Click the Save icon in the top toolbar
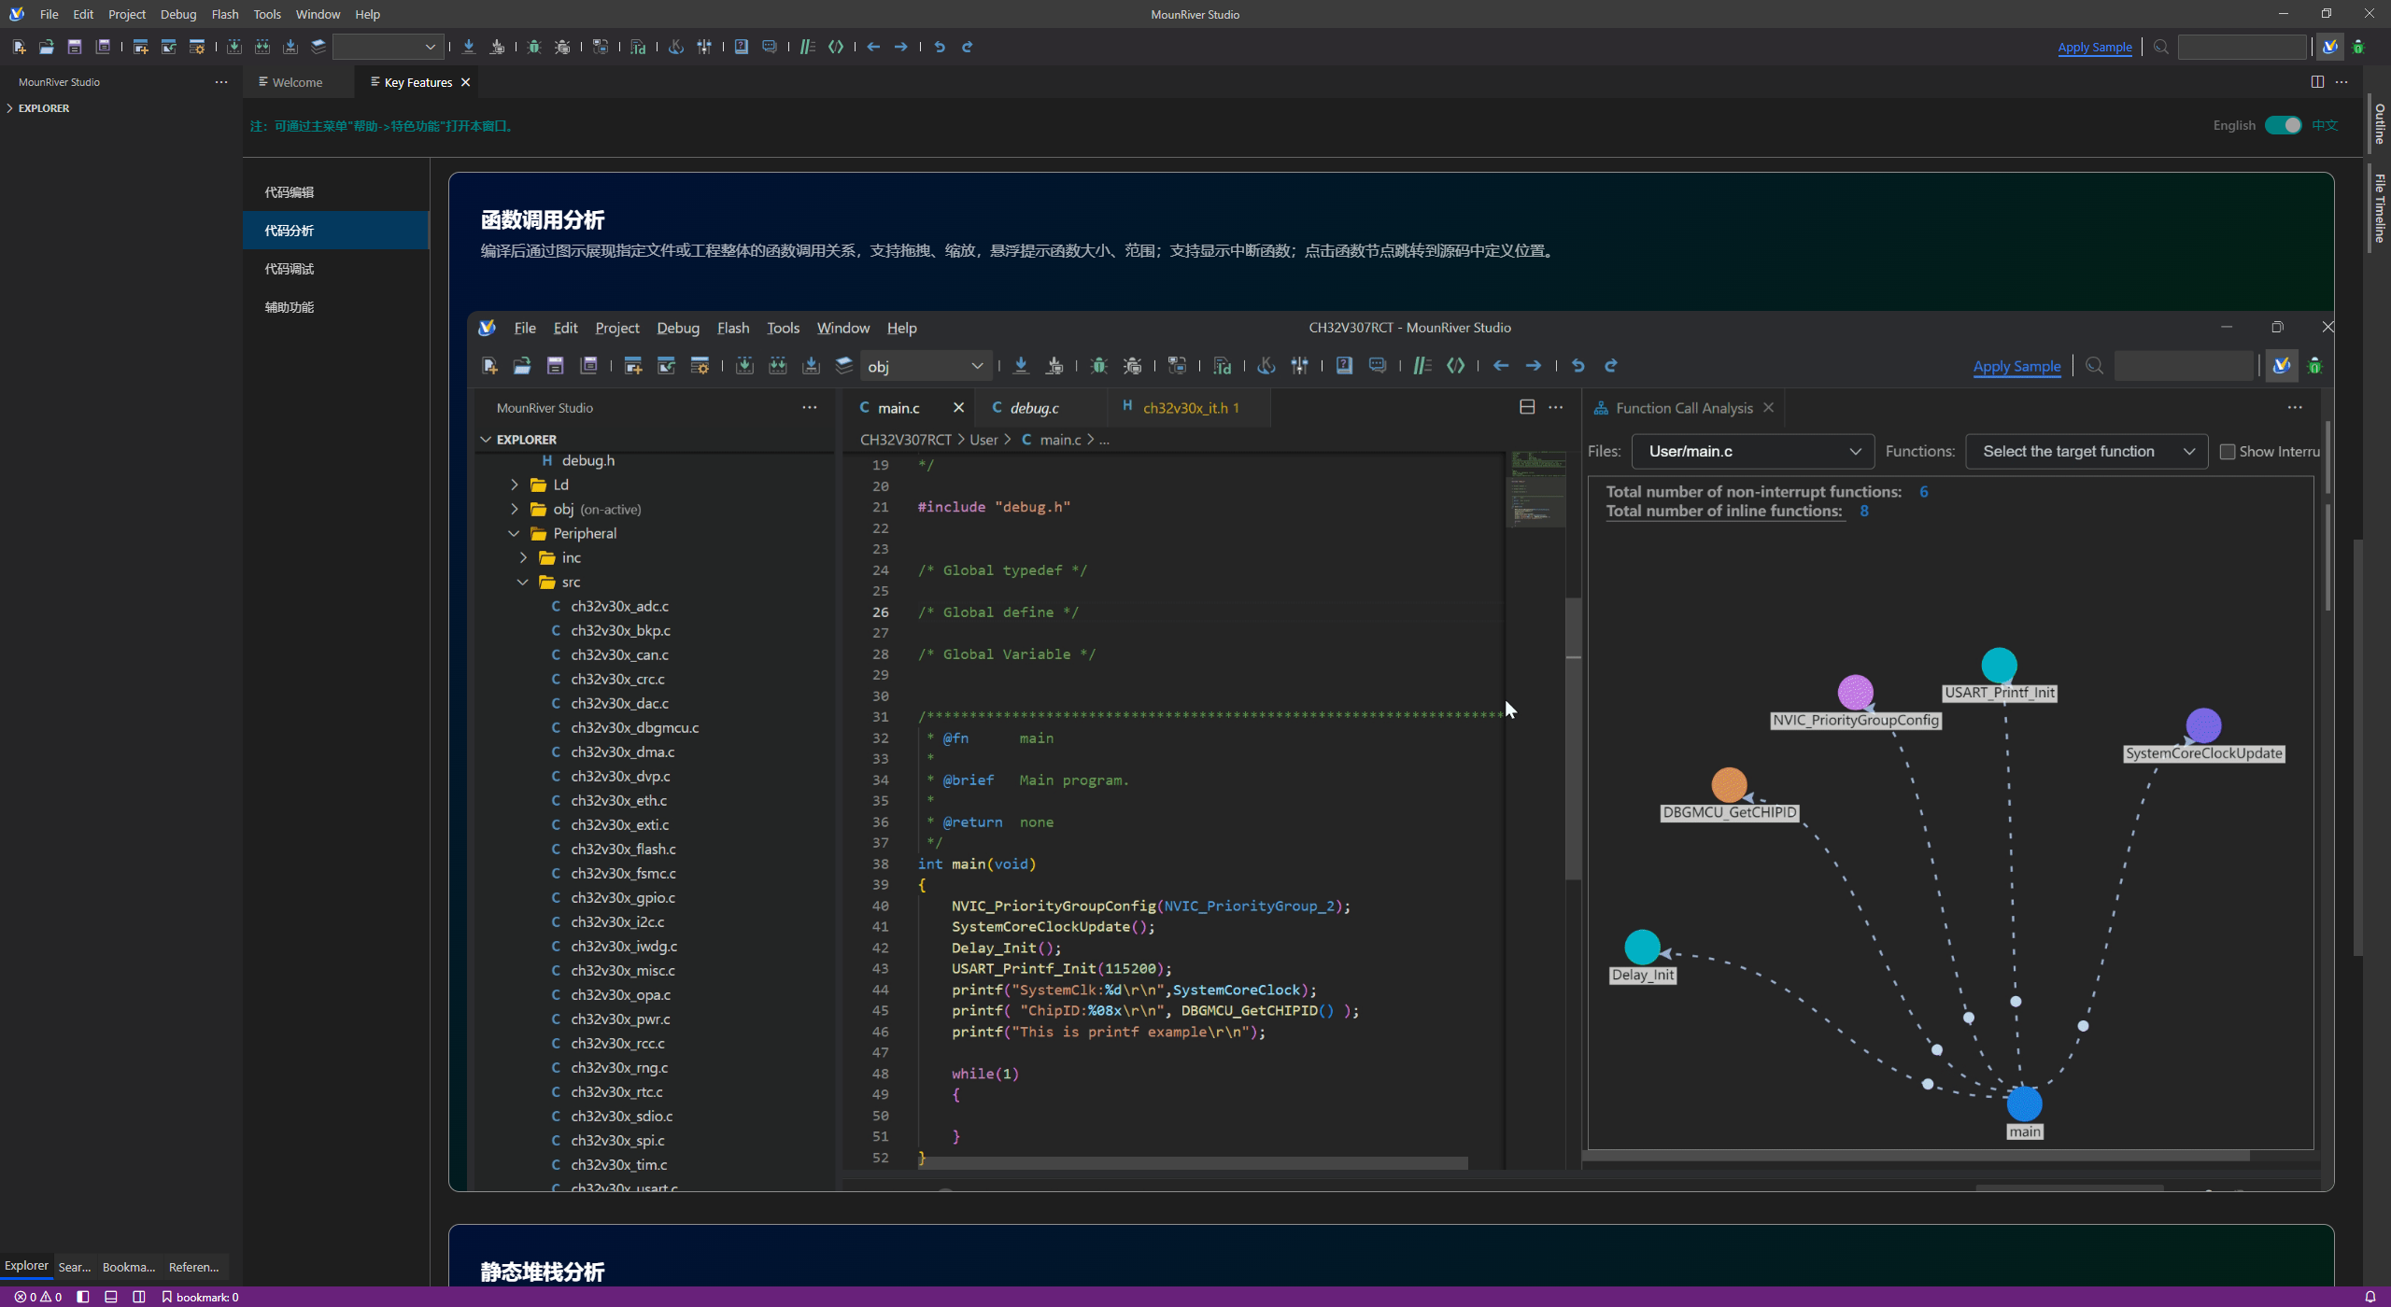This screenshot has height=1307, width=2391. (x=75, y=47)
